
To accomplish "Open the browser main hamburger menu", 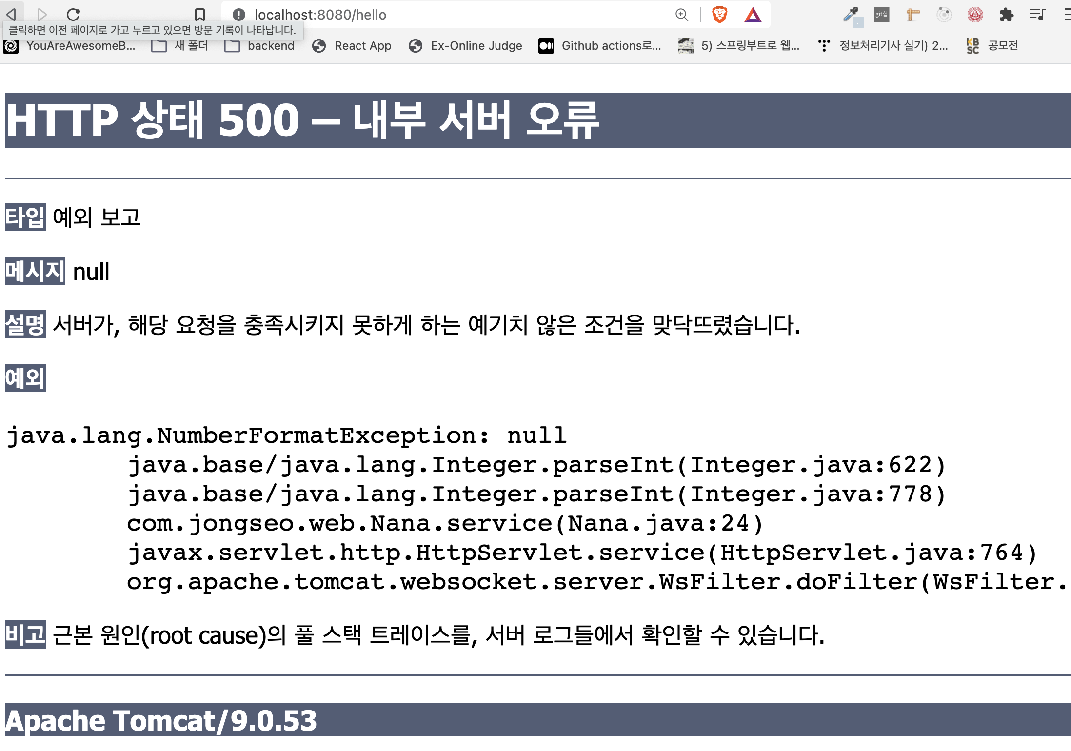I will [1067, 15].
